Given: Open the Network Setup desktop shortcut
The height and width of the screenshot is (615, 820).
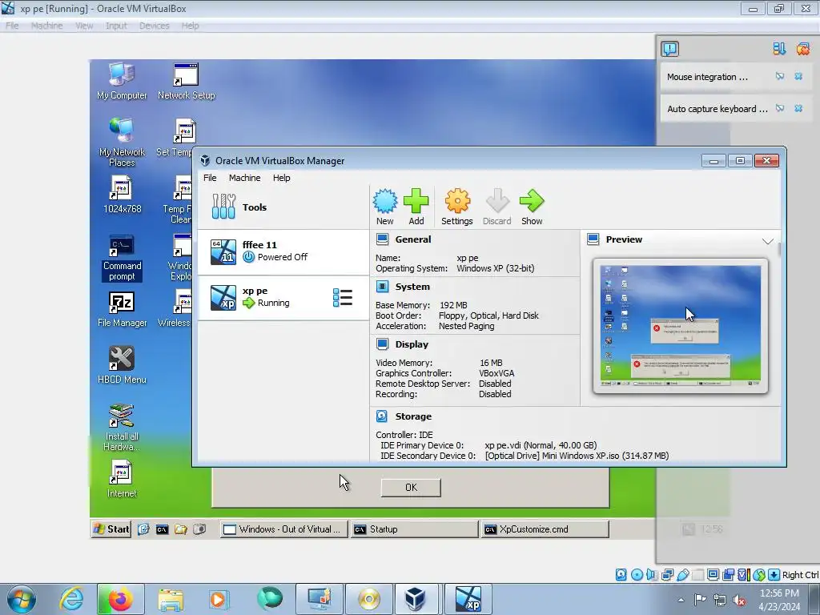Looking at the screenshot, I should [x=186, y=81].
